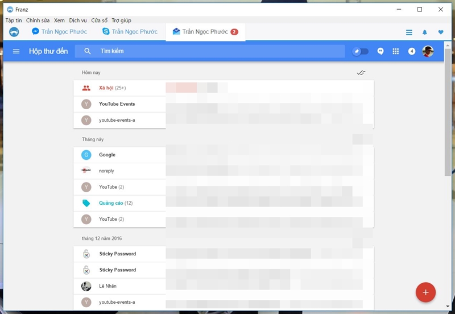Screen dimensions: 455x314
Task: Click the red Xã hội people icon
Action: tap(86, 88)
